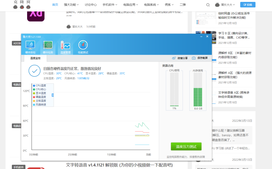Toggle the CPU核心 chart series
The height and width of the screenshot is (169, 272).
click(40, 89)
